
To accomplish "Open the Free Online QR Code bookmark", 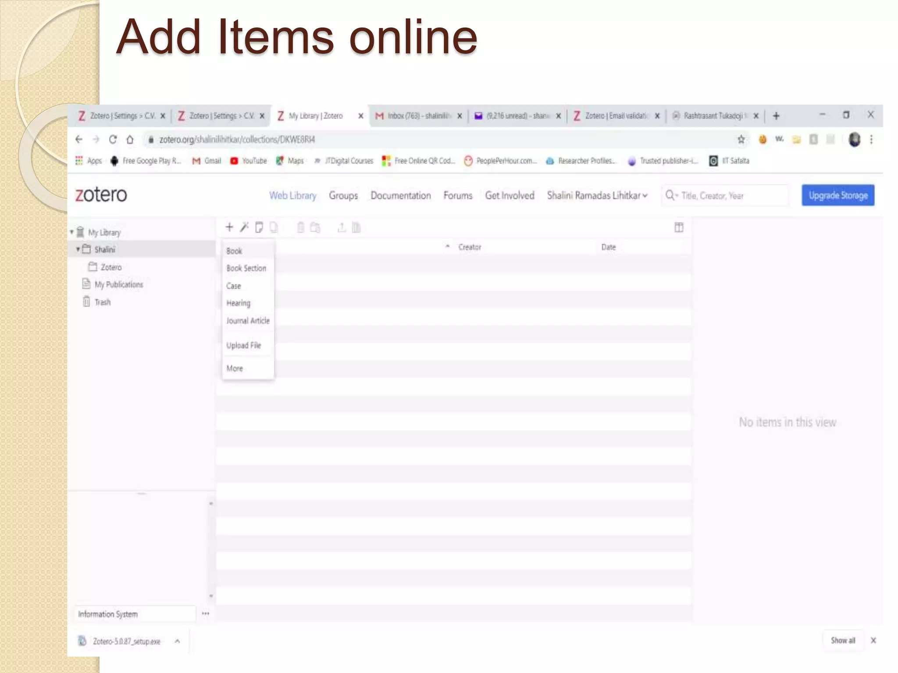I will click(x=419, y=161).
